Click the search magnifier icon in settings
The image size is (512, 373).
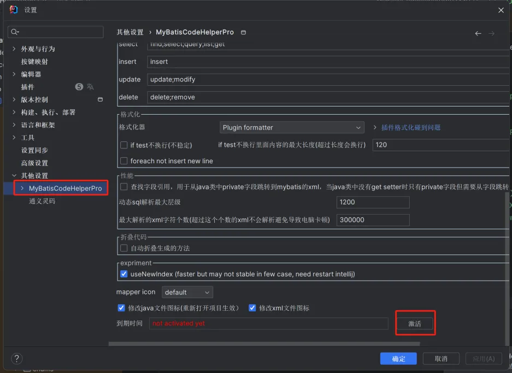click(x=14, y=32)
